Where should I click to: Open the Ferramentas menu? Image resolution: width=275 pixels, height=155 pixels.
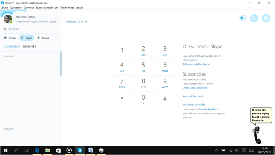(67, 7)
